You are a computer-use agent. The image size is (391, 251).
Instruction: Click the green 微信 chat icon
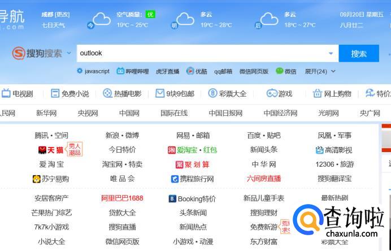click(x=279, y=71)
